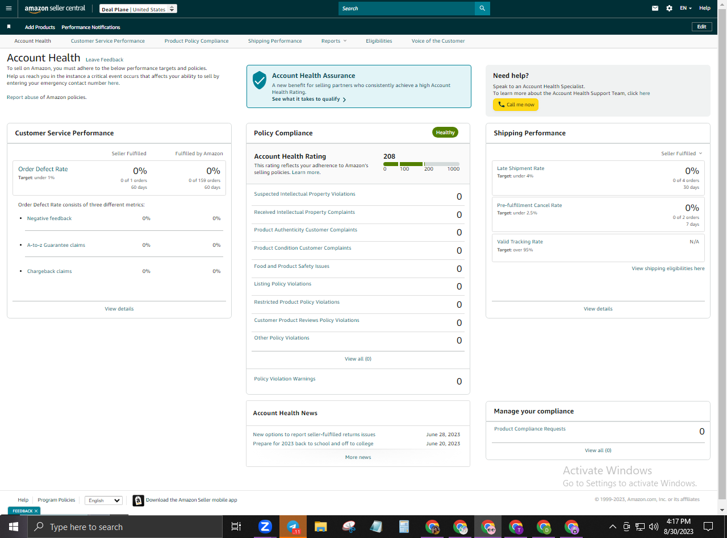Open the network icon in the system tray
This screenshot has height=538, width=727.
640,527
